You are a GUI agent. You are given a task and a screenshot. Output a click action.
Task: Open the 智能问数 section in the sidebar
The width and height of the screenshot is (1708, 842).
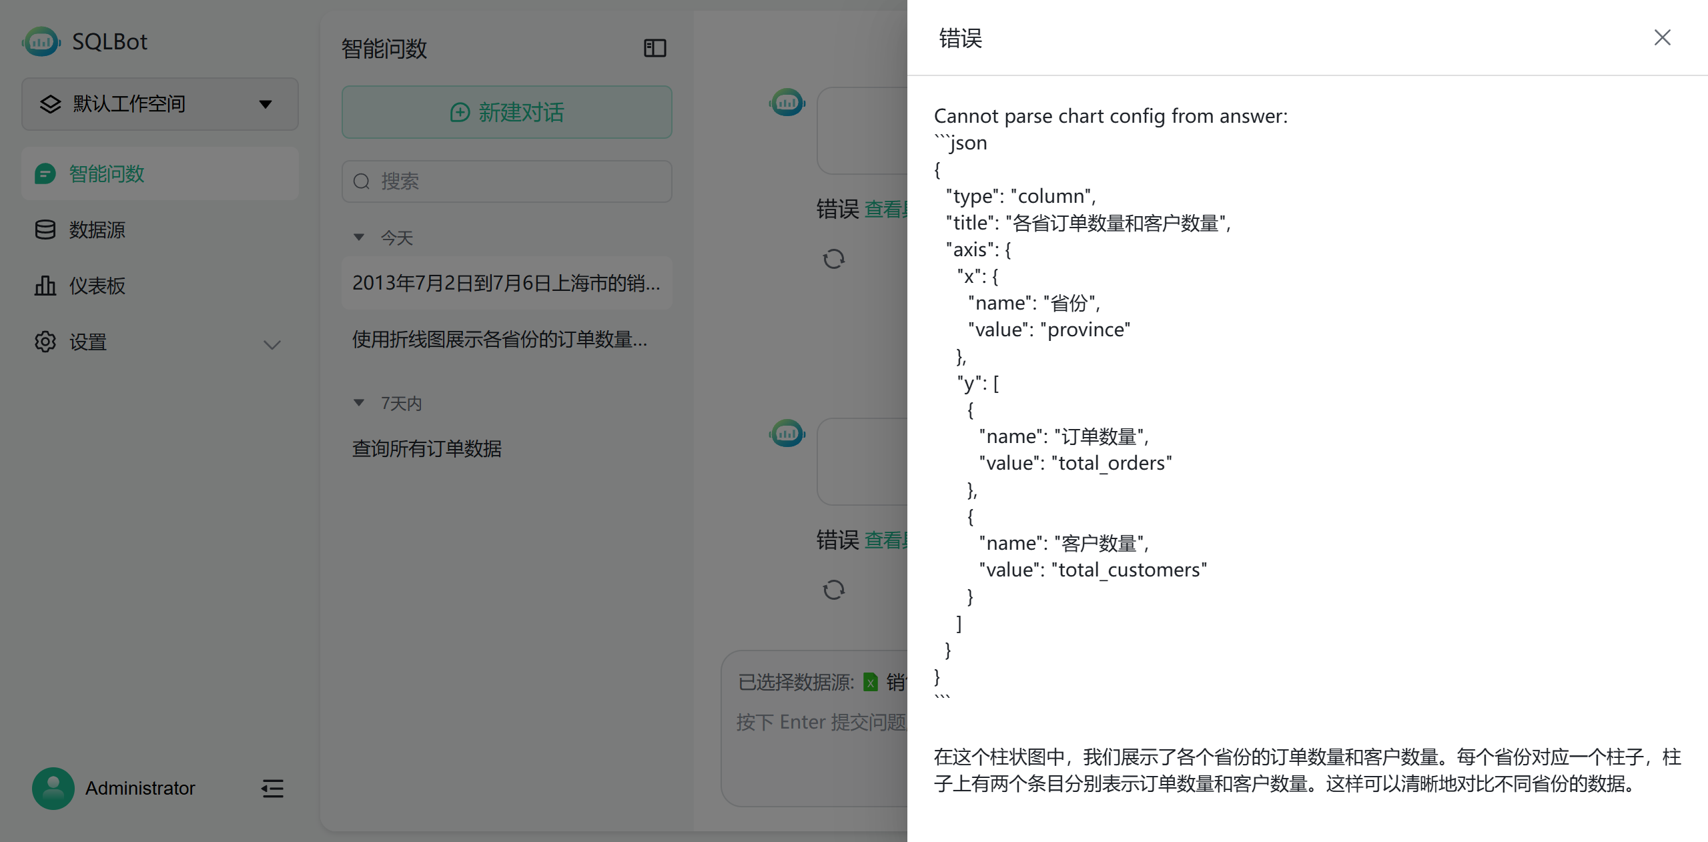107,173
